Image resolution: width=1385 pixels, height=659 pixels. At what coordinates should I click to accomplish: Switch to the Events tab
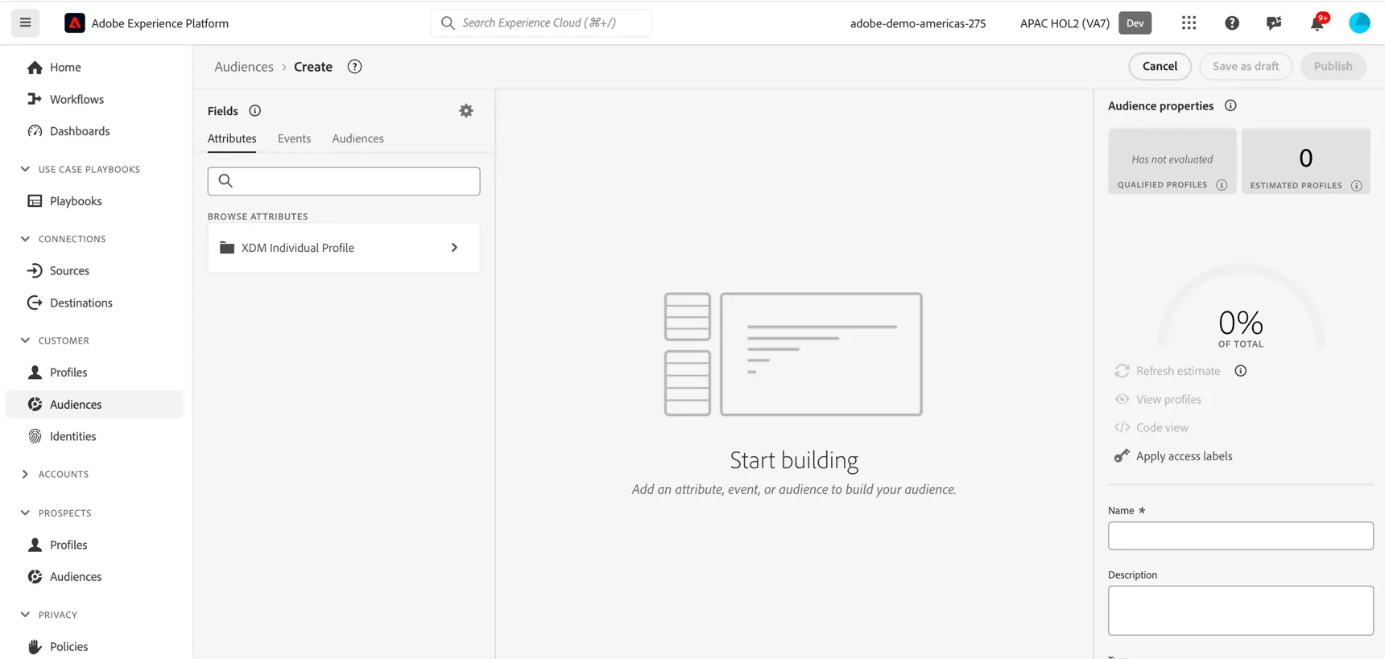tap(294, 138)
